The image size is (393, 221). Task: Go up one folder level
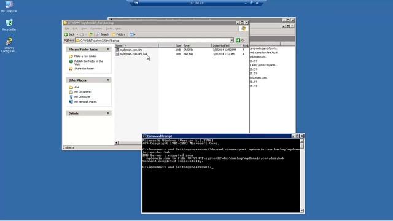(x=91, y=34)
